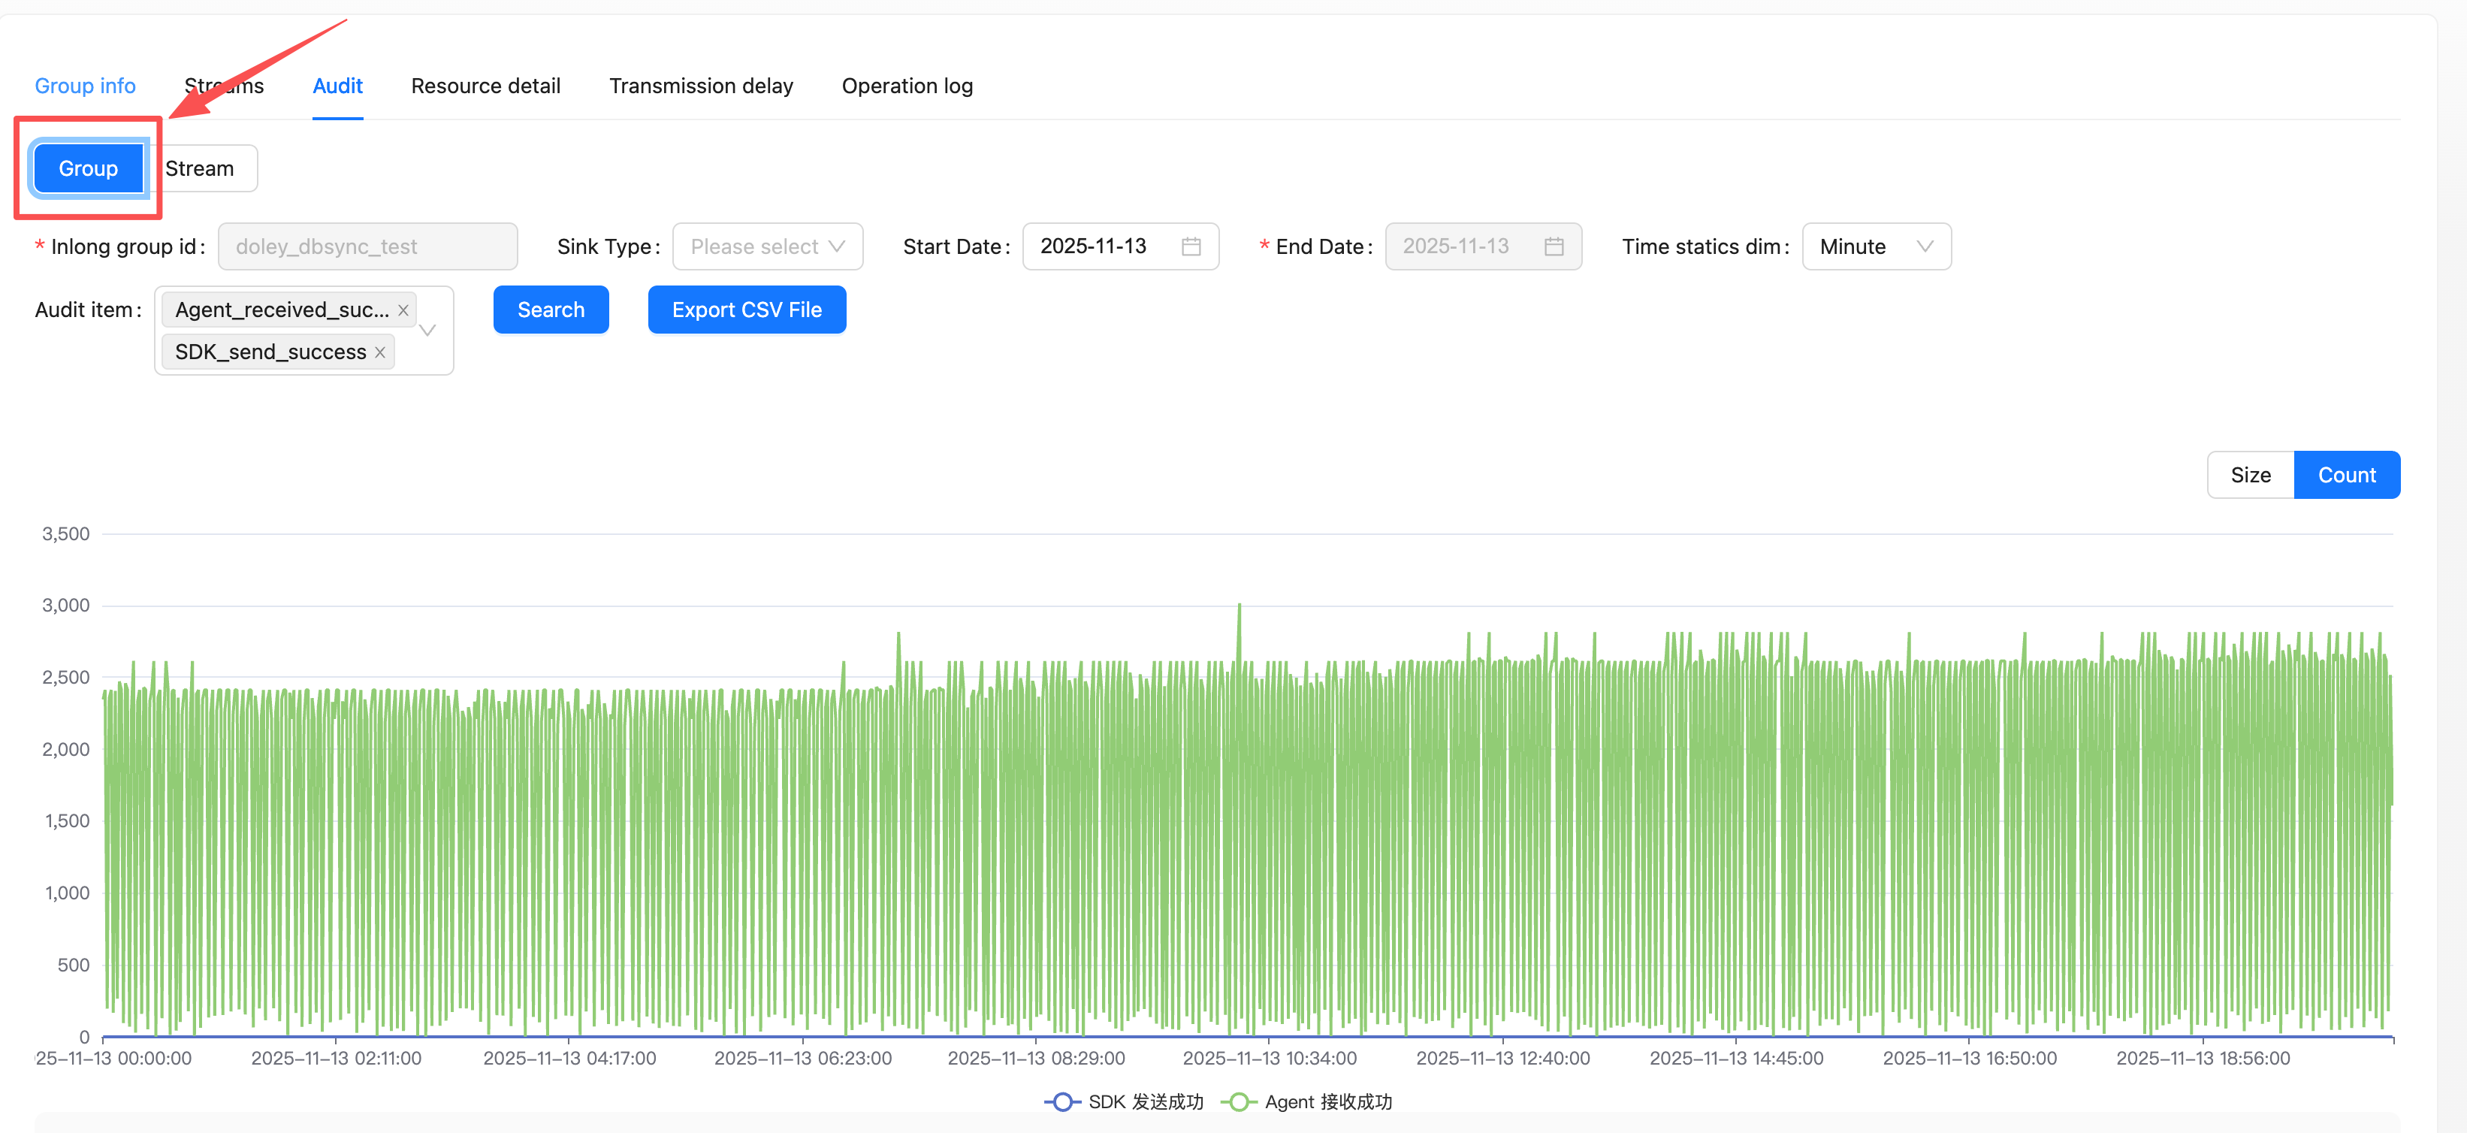Click the Inlong group id field
This screenshot has height=1133, width=2467.
(x=367, y=247)
